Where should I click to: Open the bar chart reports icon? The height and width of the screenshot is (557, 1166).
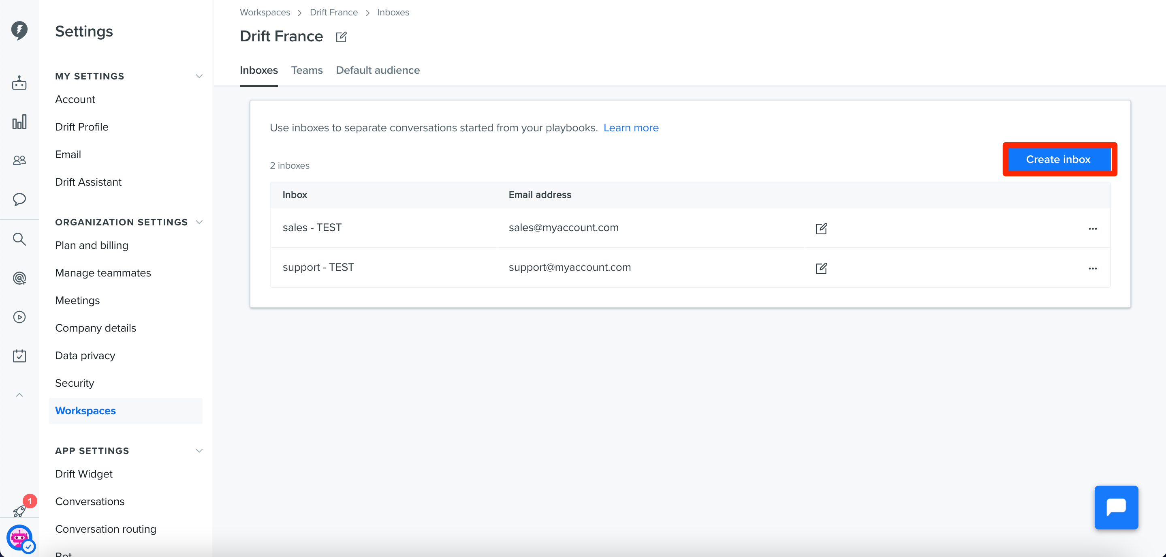19,122
